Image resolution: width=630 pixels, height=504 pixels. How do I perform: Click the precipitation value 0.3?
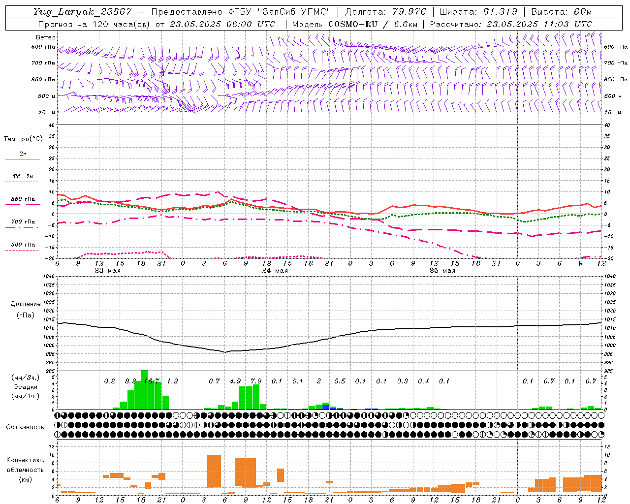click(403, 381)
